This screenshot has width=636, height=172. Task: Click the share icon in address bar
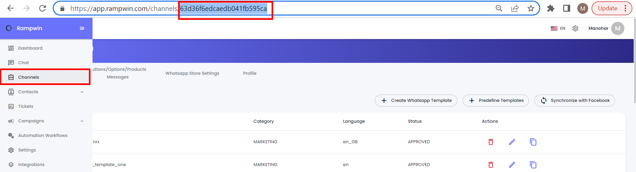[515, 9]
